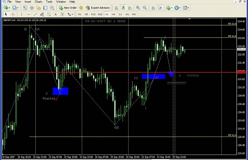248x160 pixels.
Task: Zoom in on the chart
Action: [x=138, y=8]
